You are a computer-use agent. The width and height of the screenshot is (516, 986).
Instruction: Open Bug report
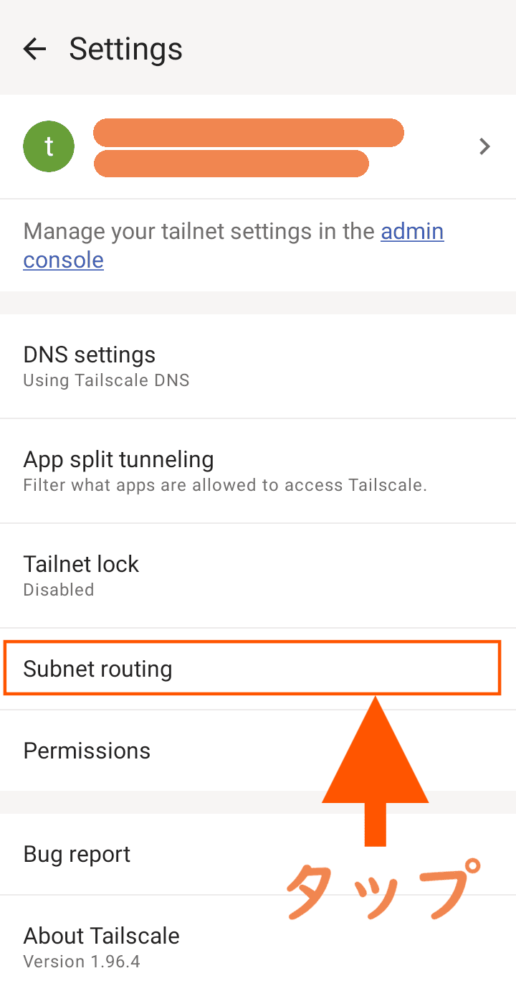click(x=77, y=854)
